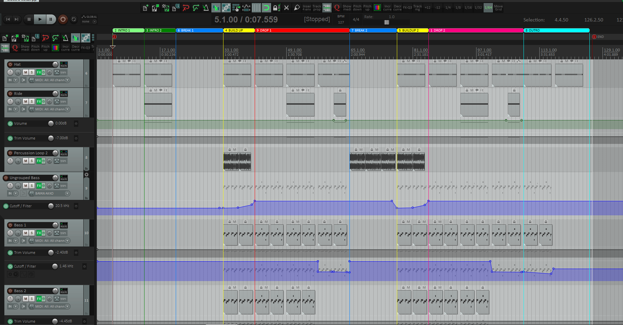Click the open project disk icon
The width and height of the screenshot is (623, 325).
tap(156, 8)
